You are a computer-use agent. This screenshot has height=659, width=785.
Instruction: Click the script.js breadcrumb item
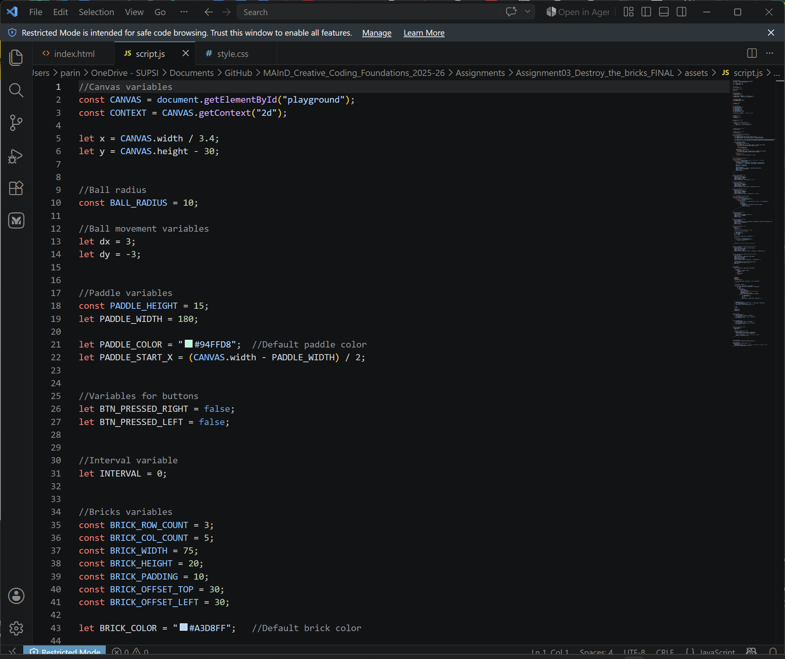pos(742,73)
